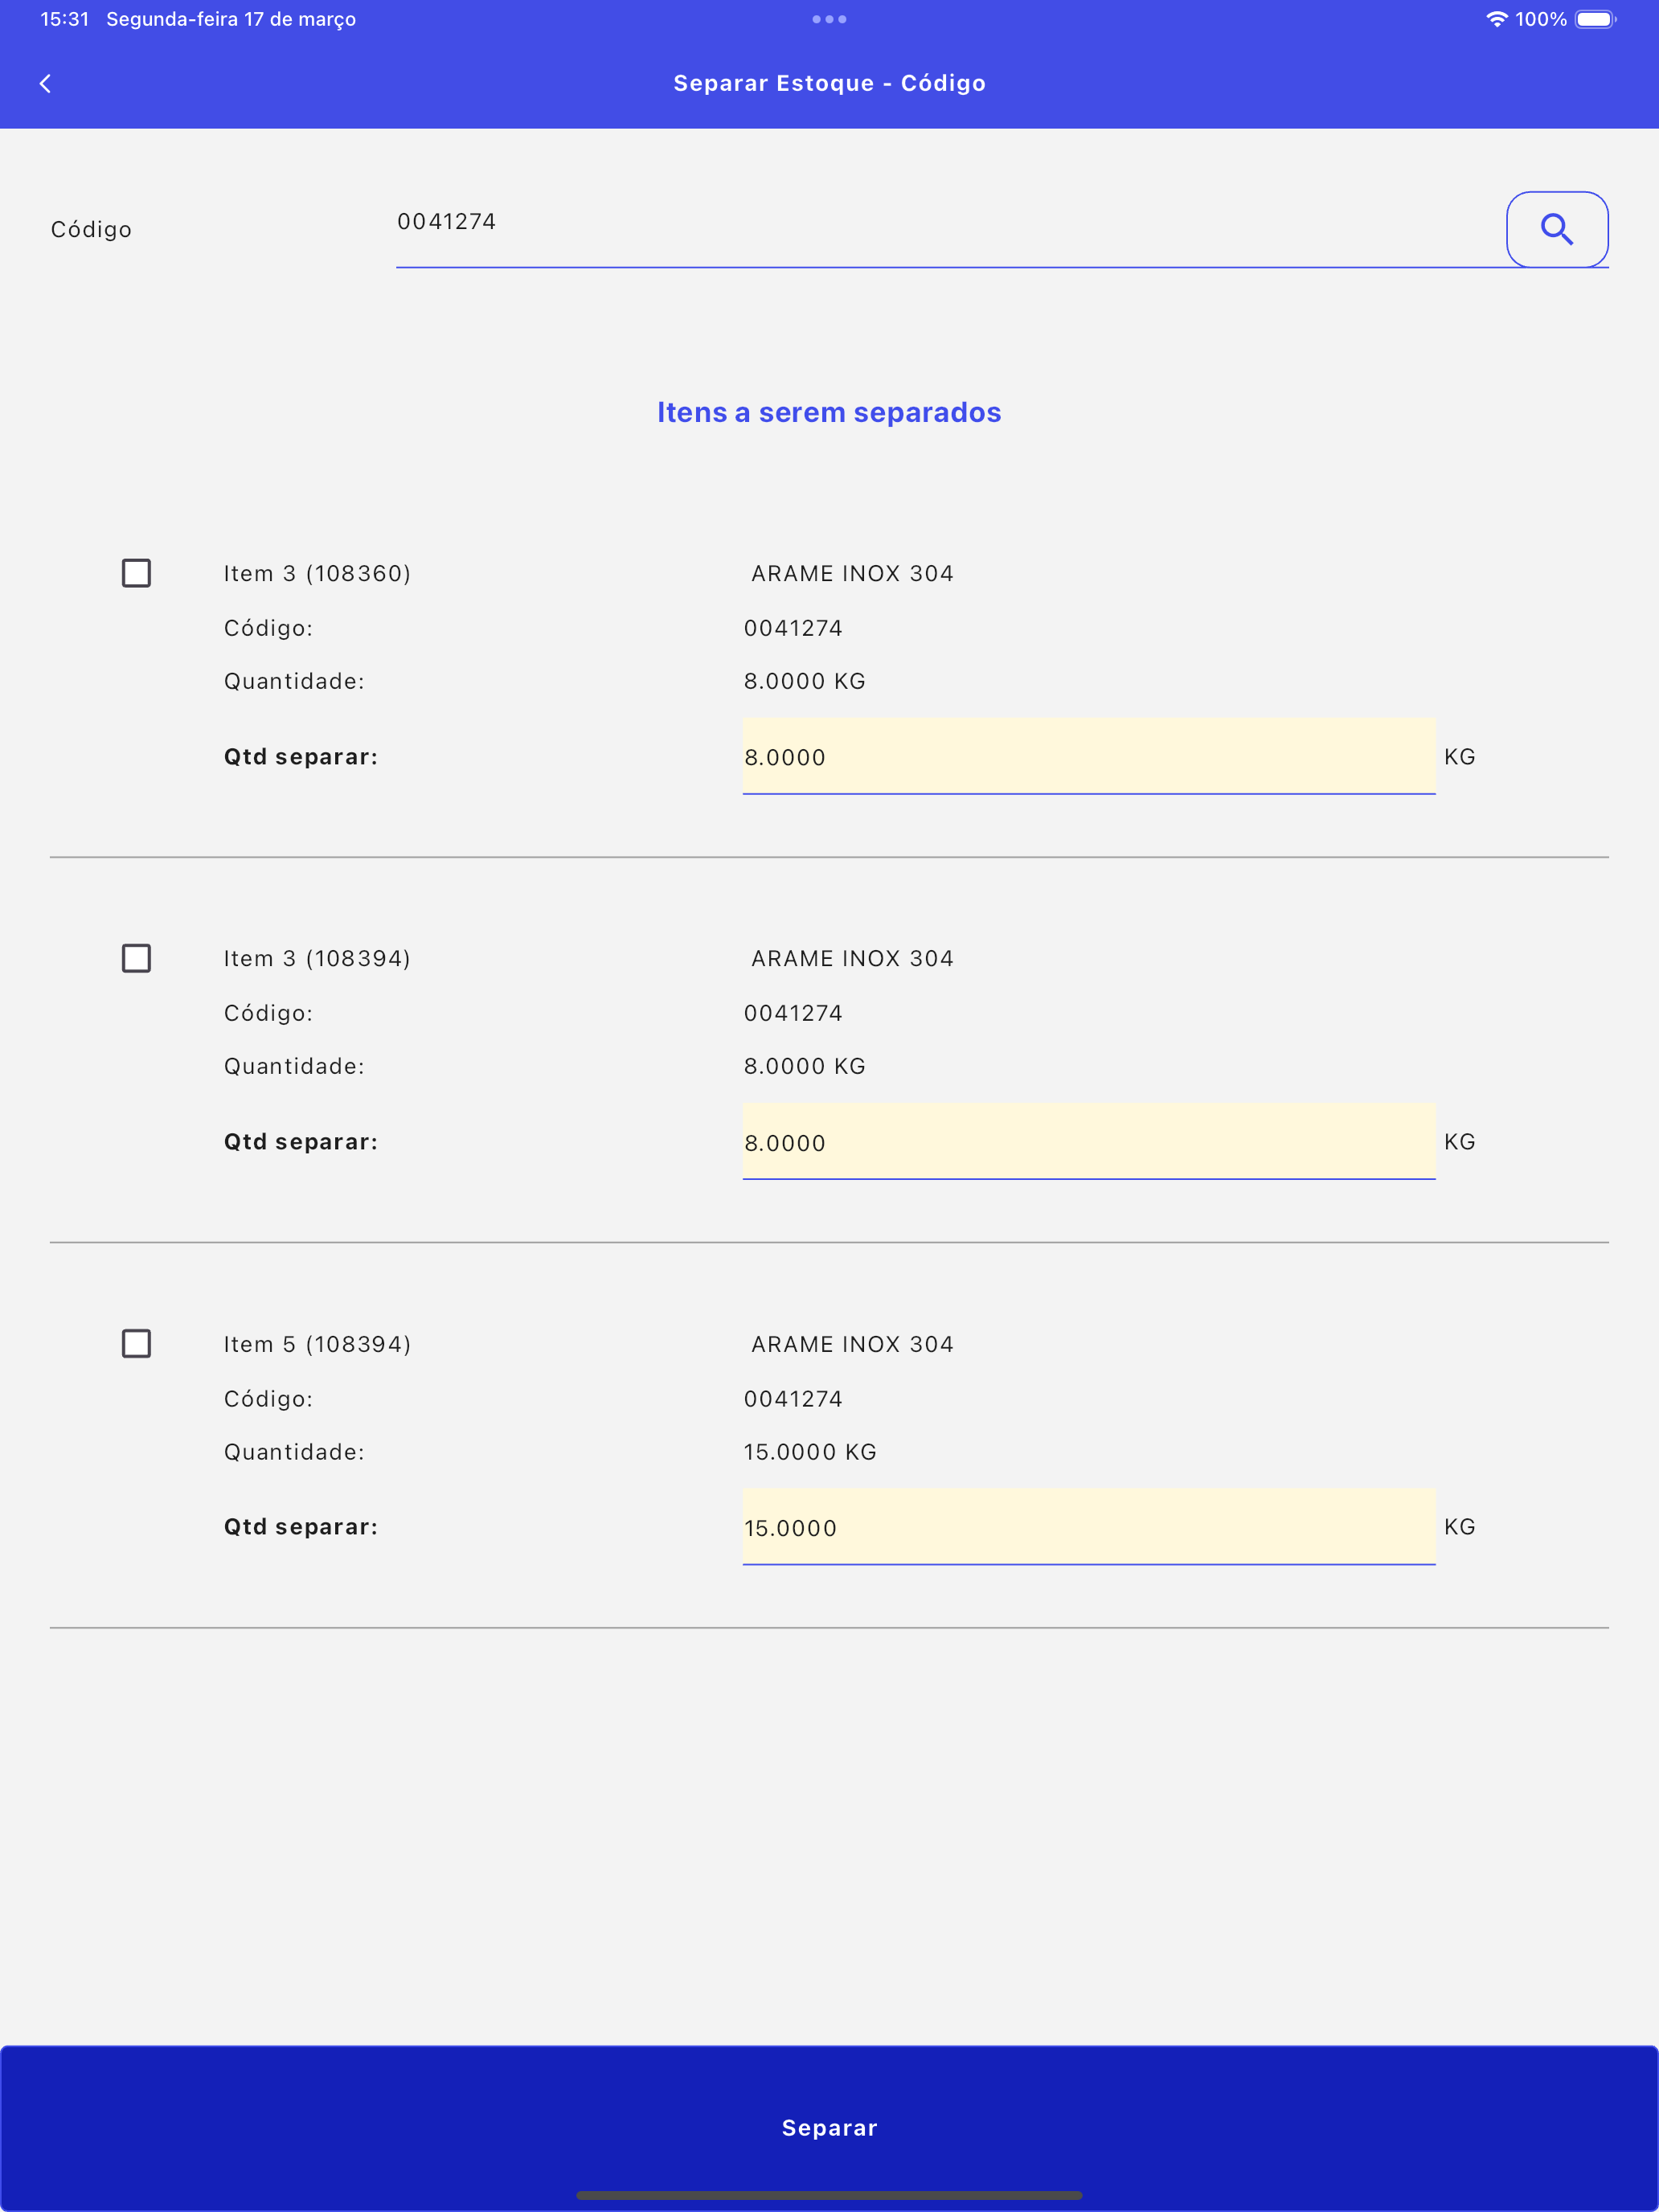Check Item 3 (108394) checkbox
The image size is (1659, 2212).
tap(136, 958)
